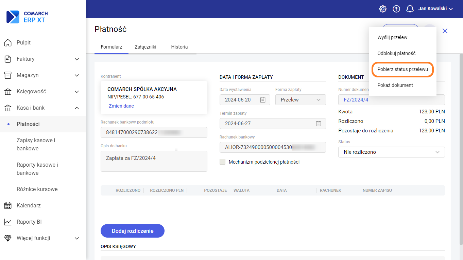Collapse the Kasa i bank section
Screen dimensions: 463x260
pyautogui.click(x=77, y=108)
